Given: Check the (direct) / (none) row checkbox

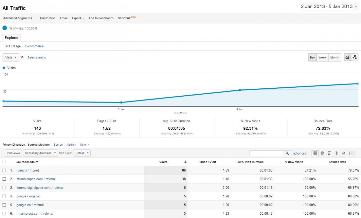Looking at the screenshot, I should pyautogui.click(x=4, y=170).
